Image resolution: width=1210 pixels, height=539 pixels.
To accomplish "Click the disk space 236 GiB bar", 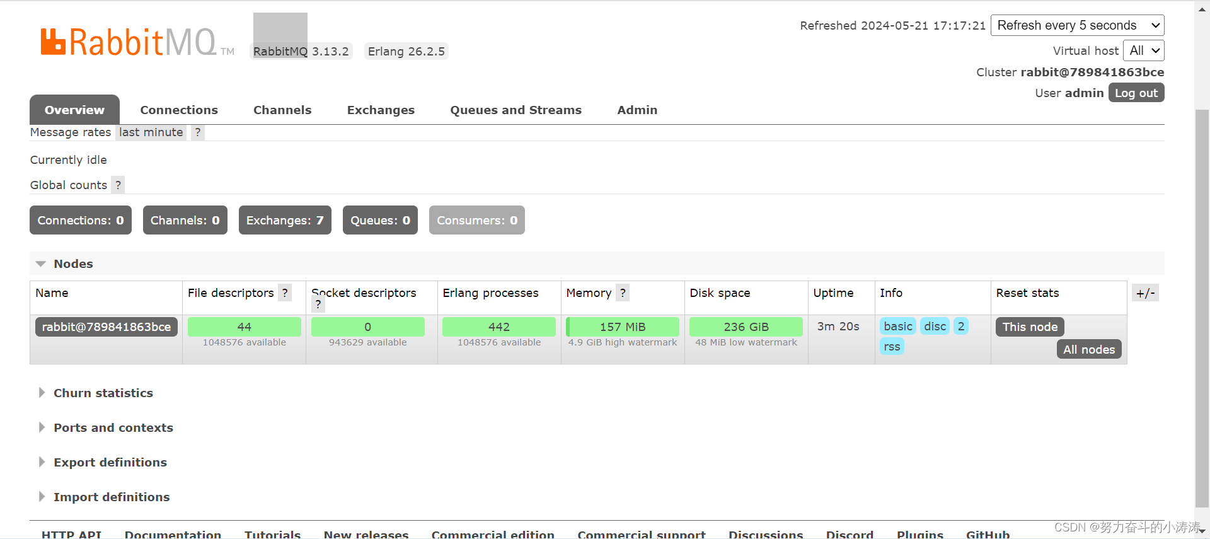I will pyautogui.click(x=746, y=327).
